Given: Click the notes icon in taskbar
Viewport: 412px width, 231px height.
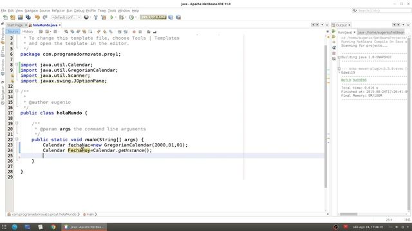Looking at the screenshot, I should point(40,227).
